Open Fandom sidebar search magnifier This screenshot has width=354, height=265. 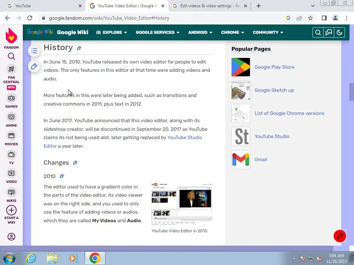pos(11,56)
